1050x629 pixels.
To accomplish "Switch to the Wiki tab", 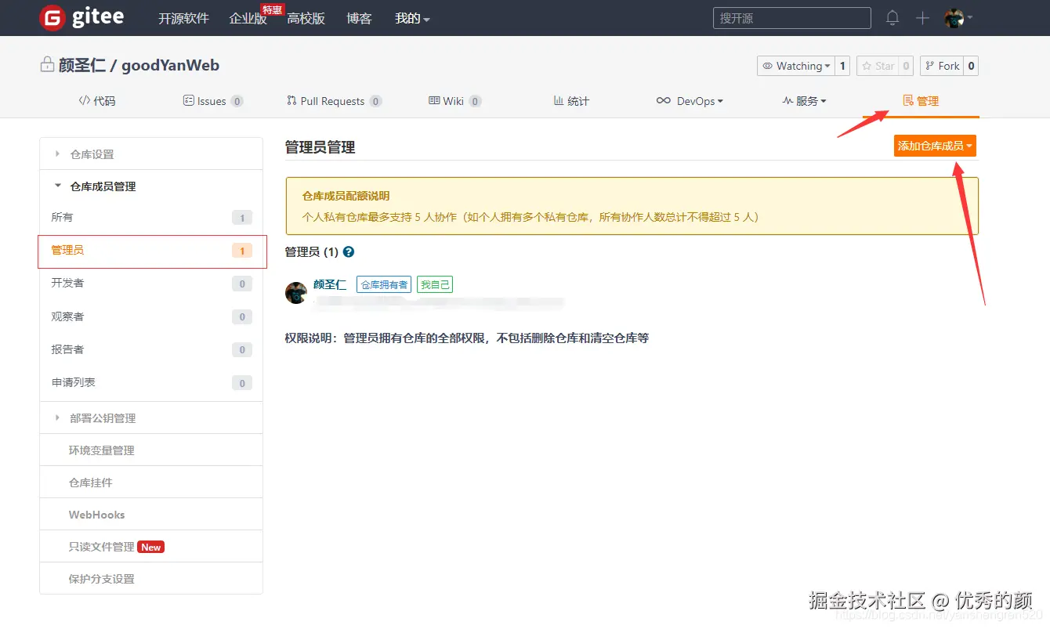I will pos(454,101).
